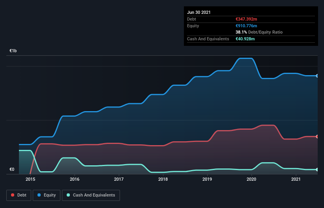The image size is (324, 208).
Task: Select the 2017 x-axis label
Action: 119,179
